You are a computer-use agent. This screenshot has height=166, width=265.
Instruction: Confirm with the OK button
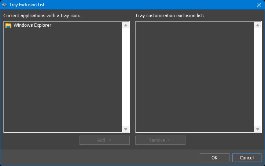[214, 158]
